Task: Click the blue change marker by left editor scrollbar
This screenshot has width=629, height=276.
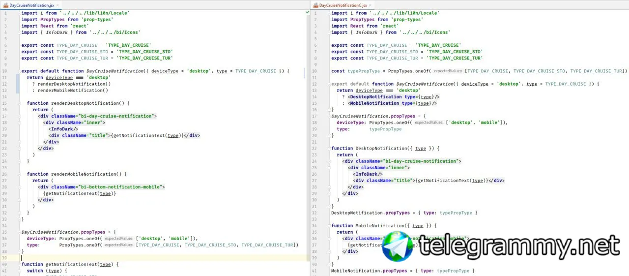Action: point(304,73)
